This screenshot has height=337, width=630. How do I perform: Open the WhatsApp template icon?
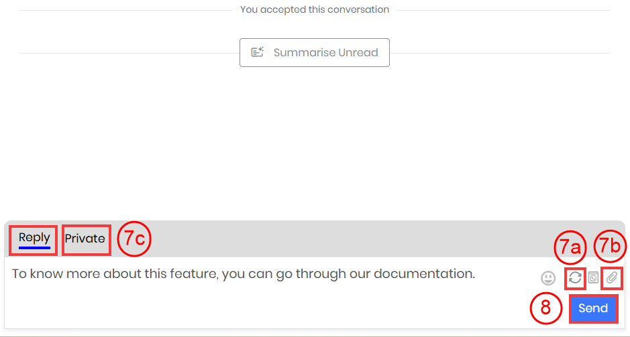point(593,277)
